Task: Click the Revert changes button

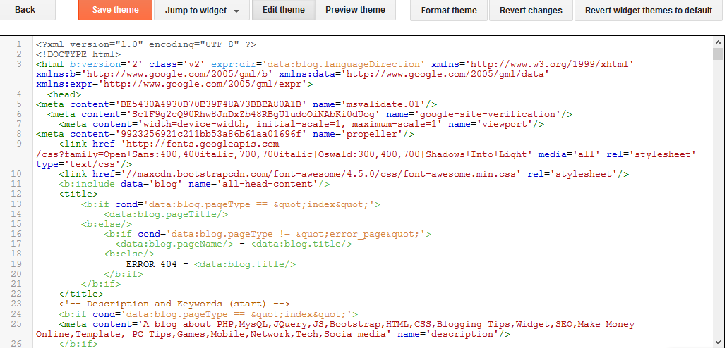Action: coord(531,10)
